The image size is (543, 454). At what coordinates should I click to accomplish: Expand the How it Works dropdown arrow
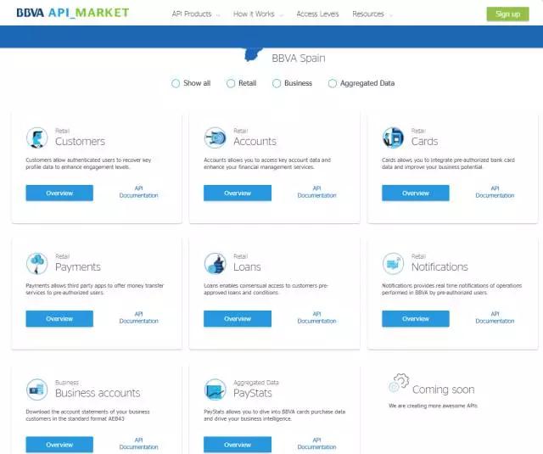[x=281, y=15]
